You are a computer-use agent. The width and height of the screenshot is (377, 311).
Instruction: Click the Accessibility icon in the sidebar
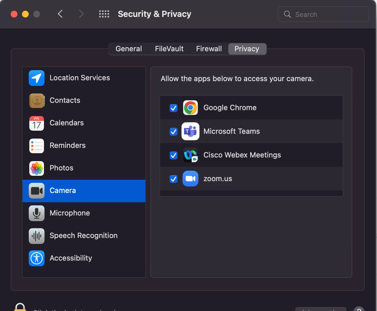pos(37,258)
